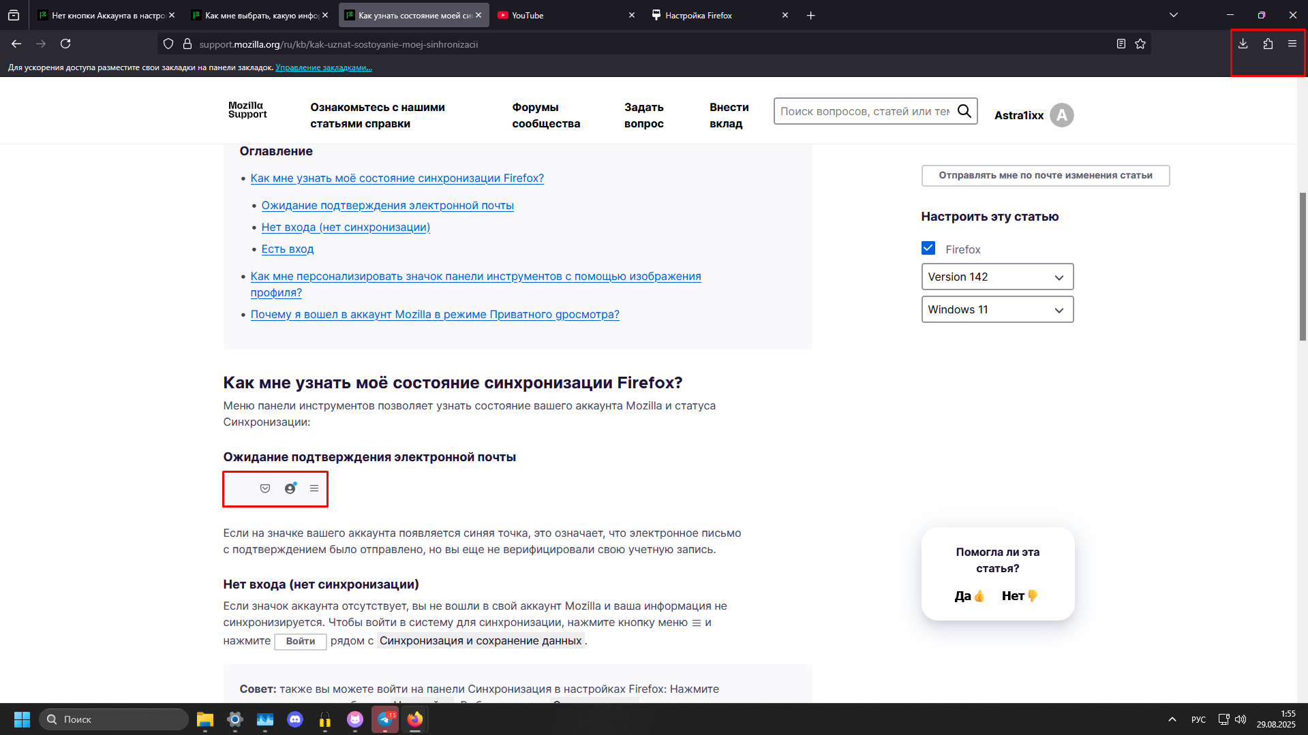The image size is (1308, 735).
Task: Open the Firefox downloads panel
Action: pos(1243,44)
